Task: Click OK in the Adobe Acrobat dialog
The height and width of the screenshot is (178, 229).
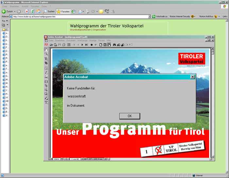Action: [130, 116]
